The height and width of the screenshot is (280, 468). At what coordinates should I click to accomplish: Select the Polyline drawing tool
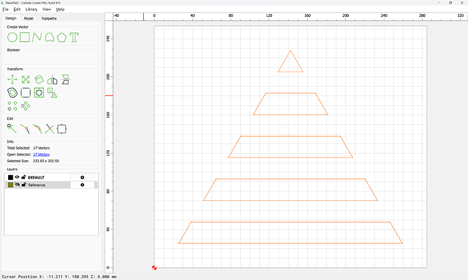(x=37, y=37)
